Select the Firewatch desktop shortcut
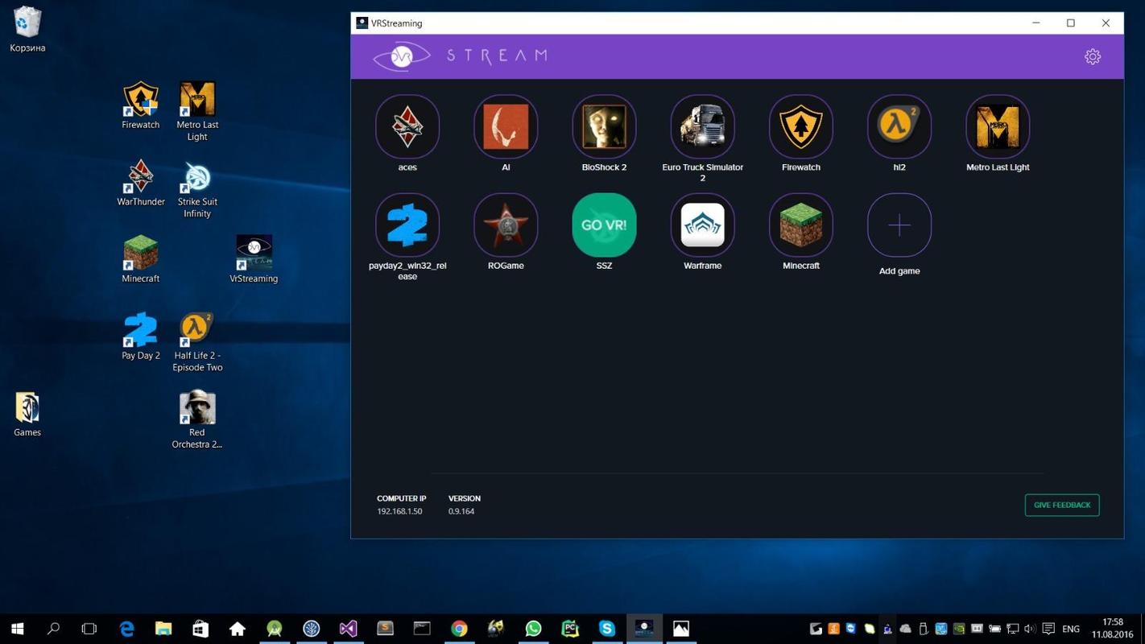The width and height of the screenshot is (1145, 644). [141, 105]
